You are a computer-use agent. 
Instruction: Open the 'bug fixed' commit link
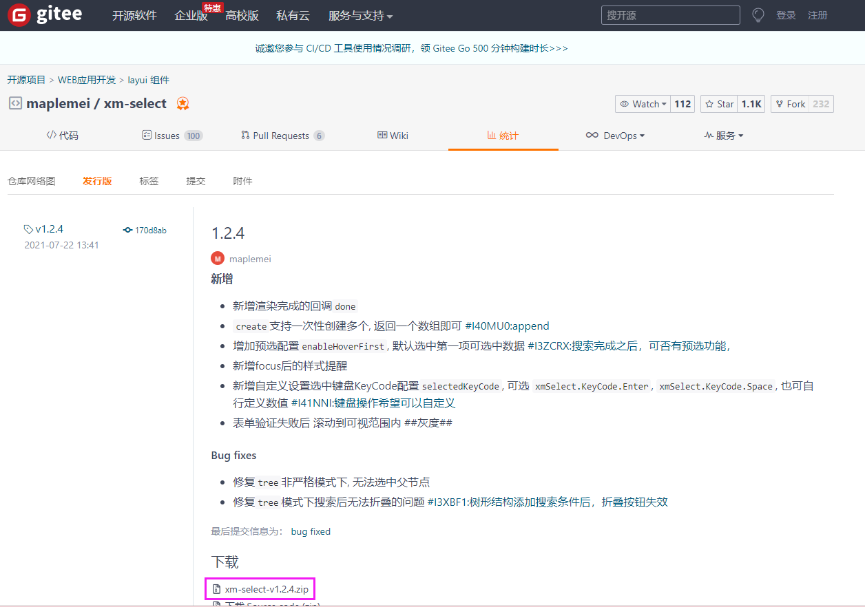click(x=310, y=531)
